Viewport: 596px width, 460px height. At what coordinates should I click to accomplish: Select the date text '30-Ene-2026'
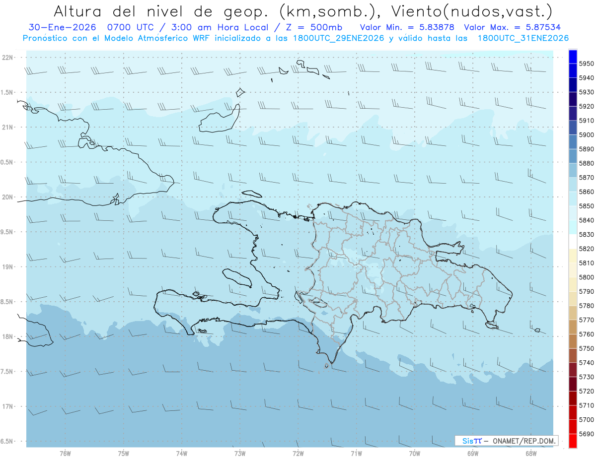(62, 27)
